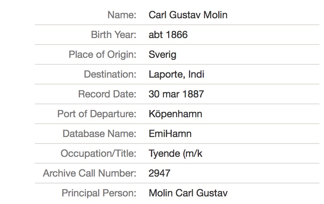
Task: Click the Archive Call Number label
Action: coord(89,174)
